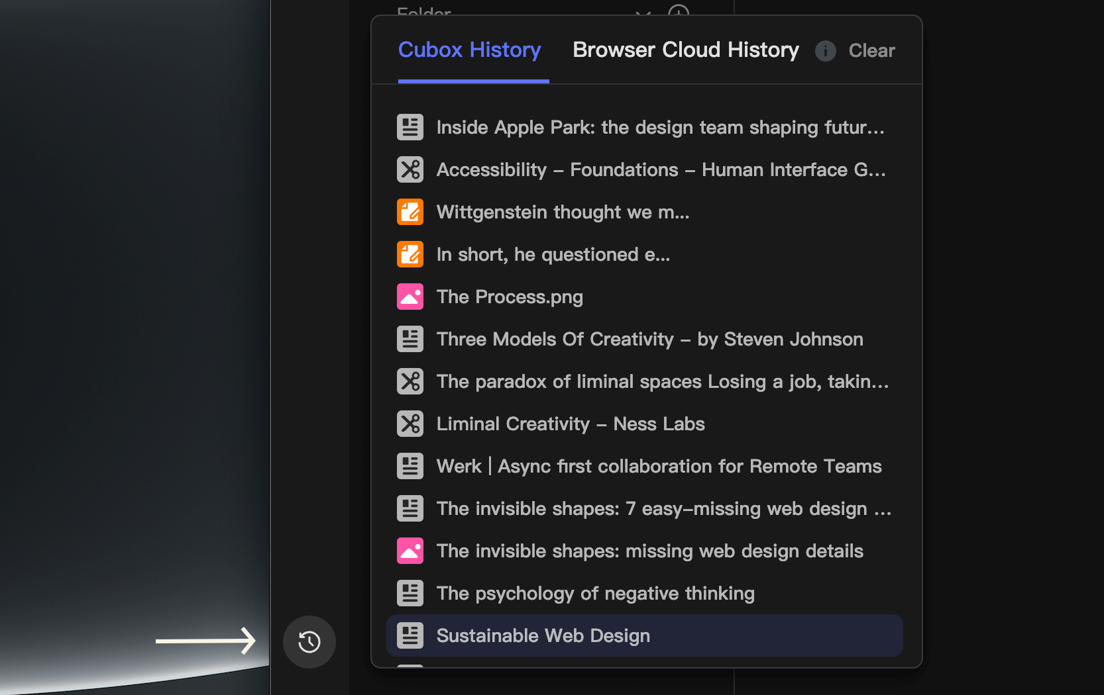Click article icon beside Werk Async first

pyautogui.click(x=410, y=466)
